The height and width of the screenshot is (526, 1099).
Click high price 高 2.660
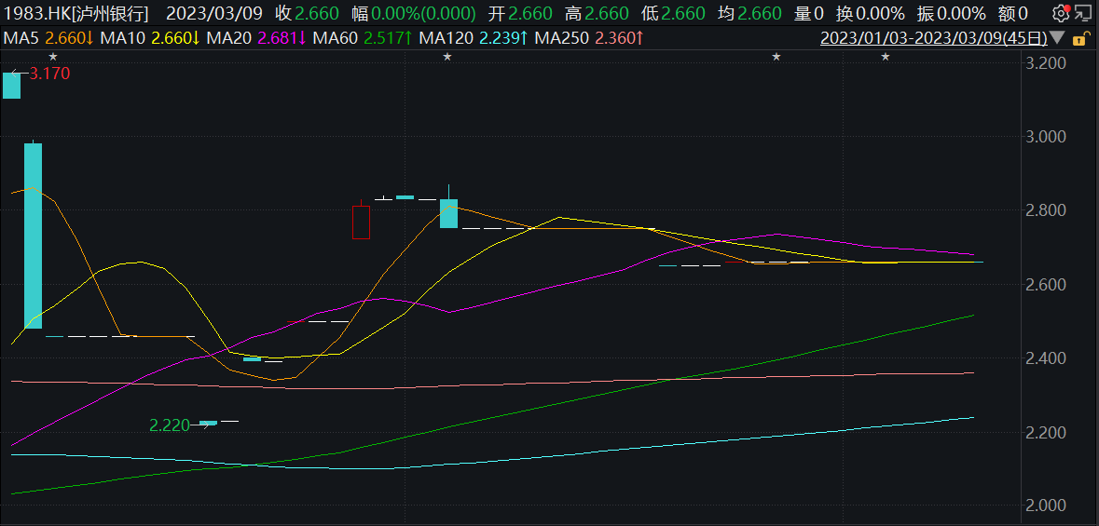click(x=595, y=13)
